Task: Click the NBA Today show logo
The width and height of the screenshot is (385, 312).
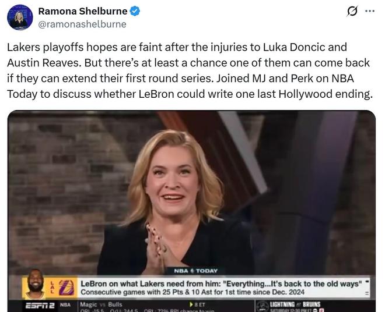Action: (x=195, y=271)
